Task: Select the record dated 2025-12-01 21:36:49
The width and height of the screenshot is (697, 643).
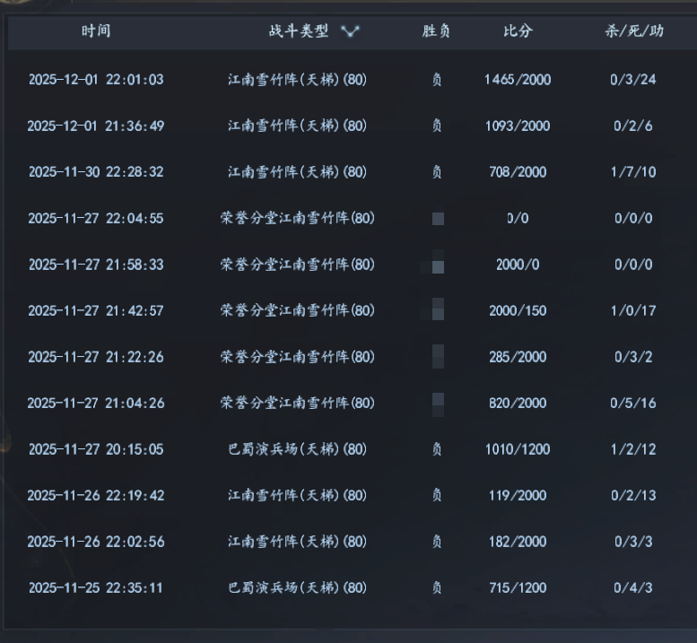Action: 96,126
